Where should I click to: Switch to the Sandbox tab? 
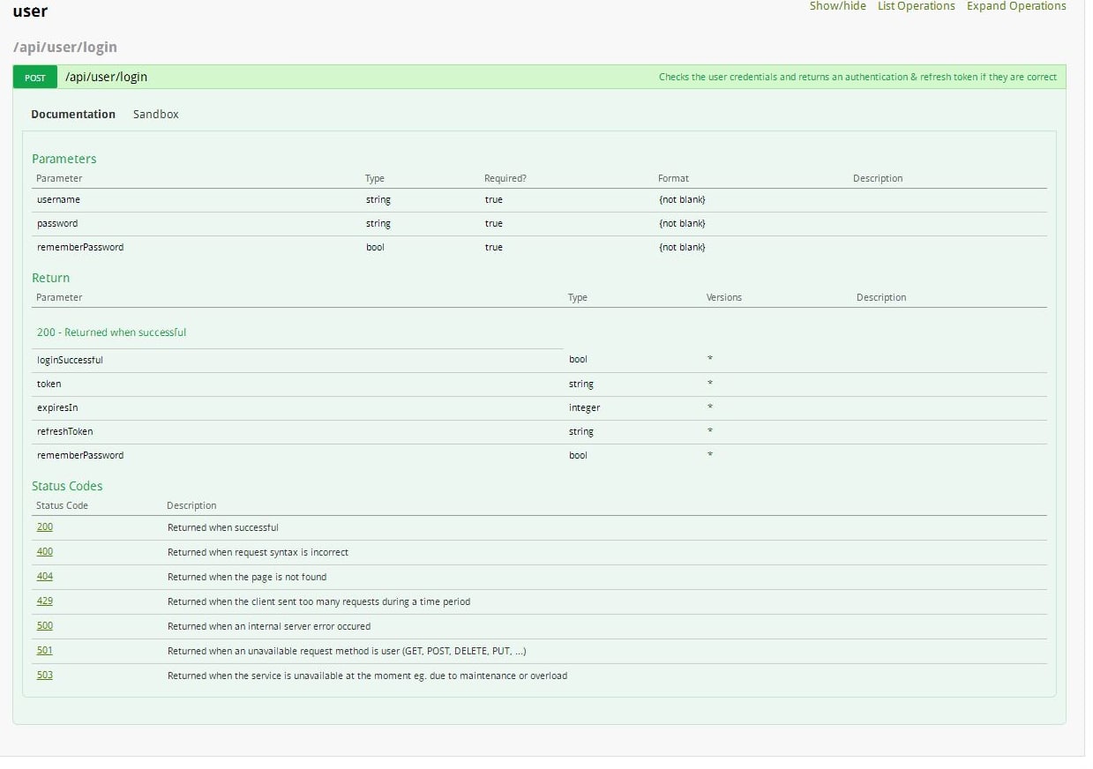point(156,115)
